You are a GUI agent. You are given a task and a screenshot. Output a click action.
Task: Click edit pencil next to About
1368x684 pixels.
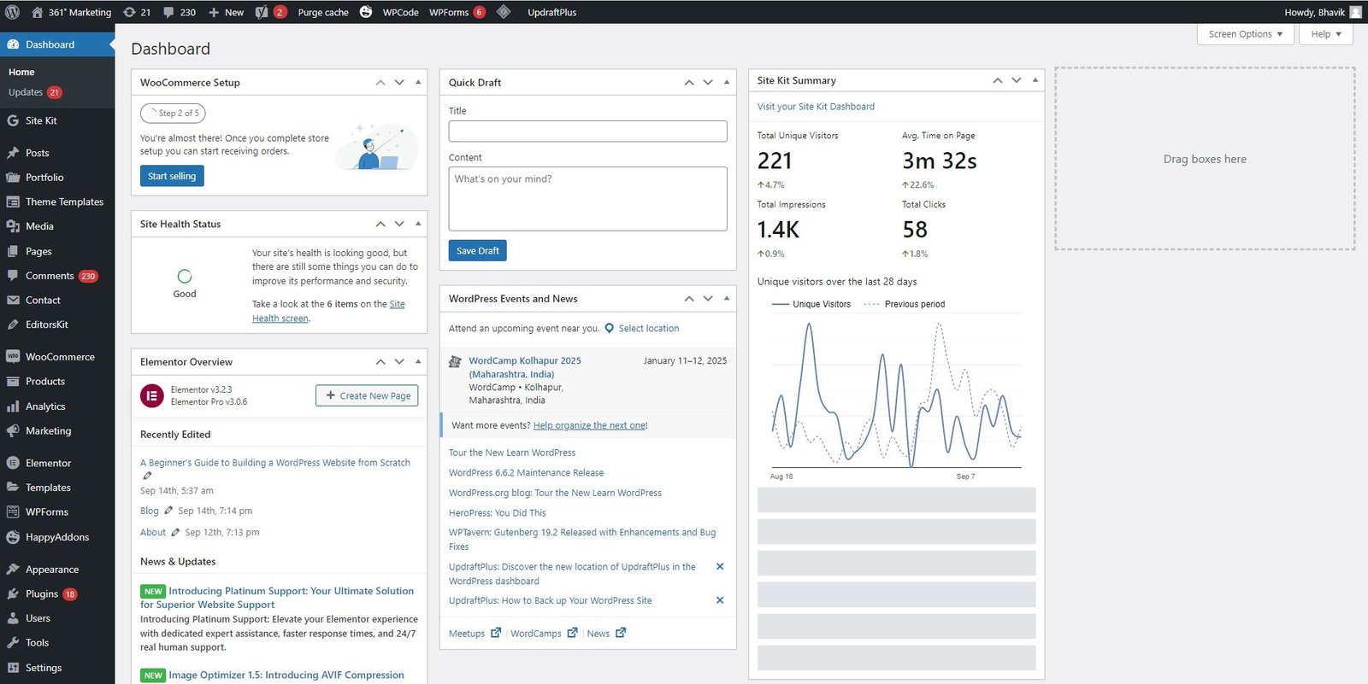pos(175,532)
